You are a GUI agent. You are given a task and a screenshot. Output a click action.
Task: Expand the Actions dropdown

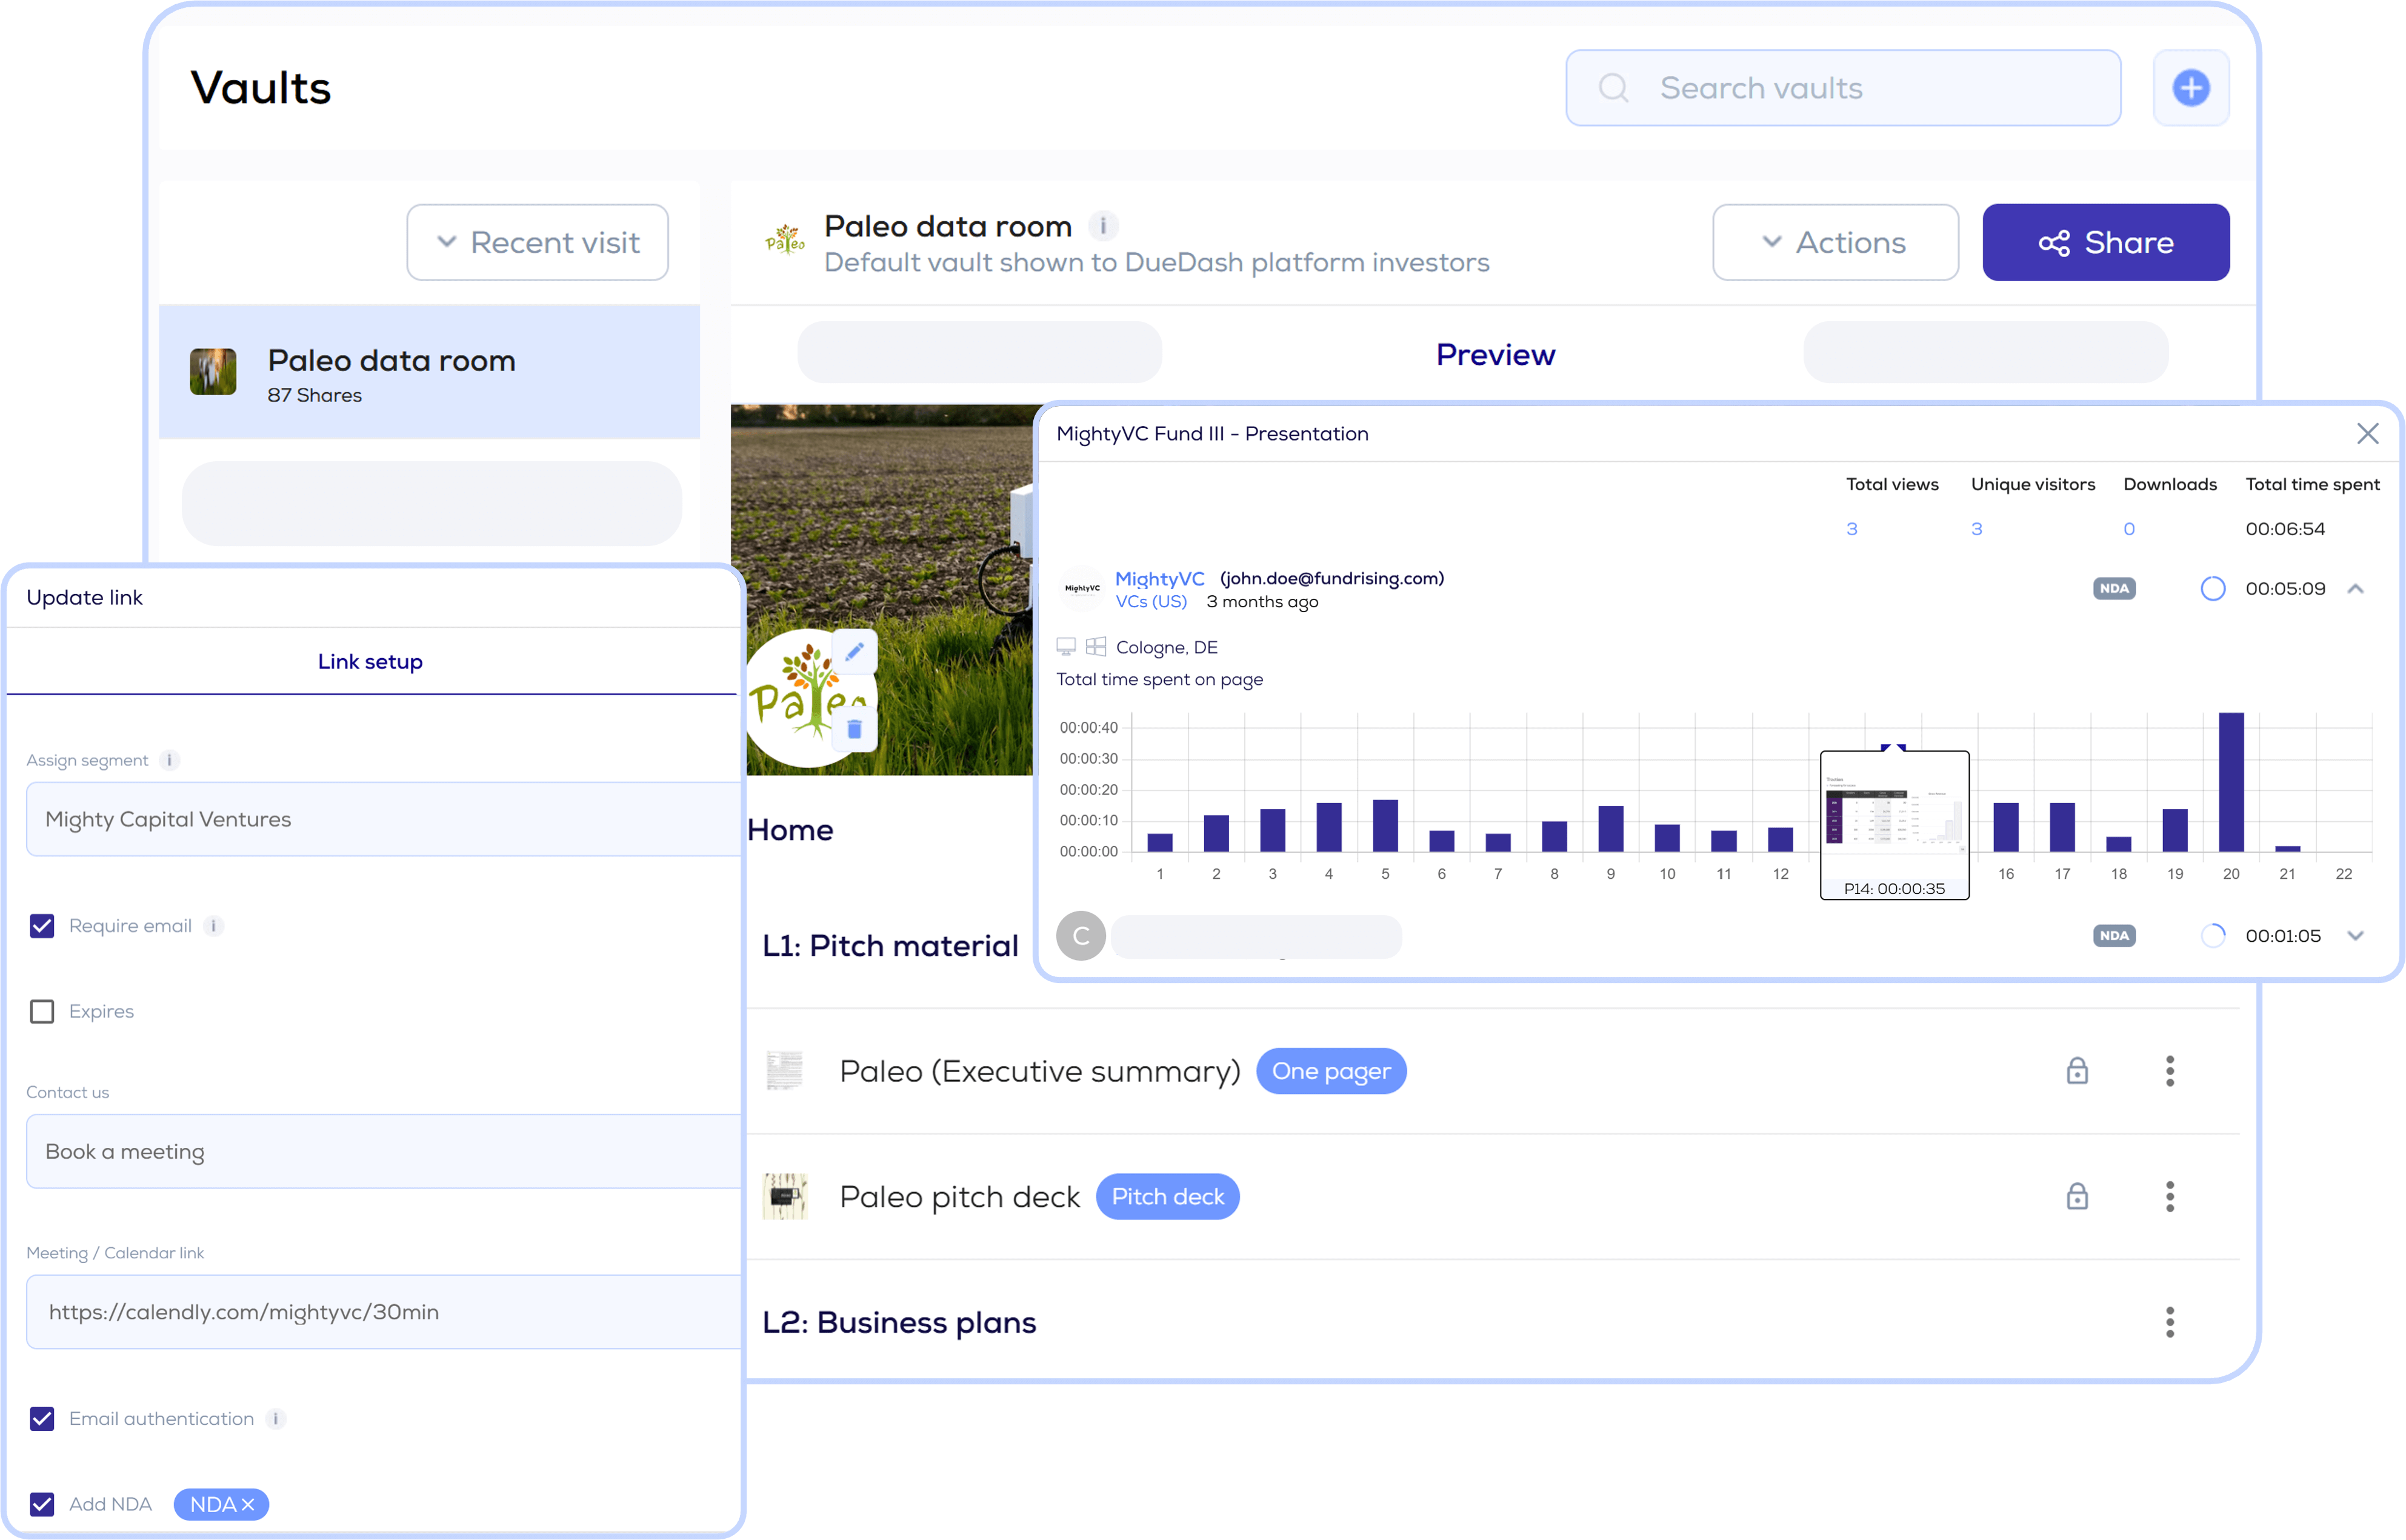(x=1835, y=242)
